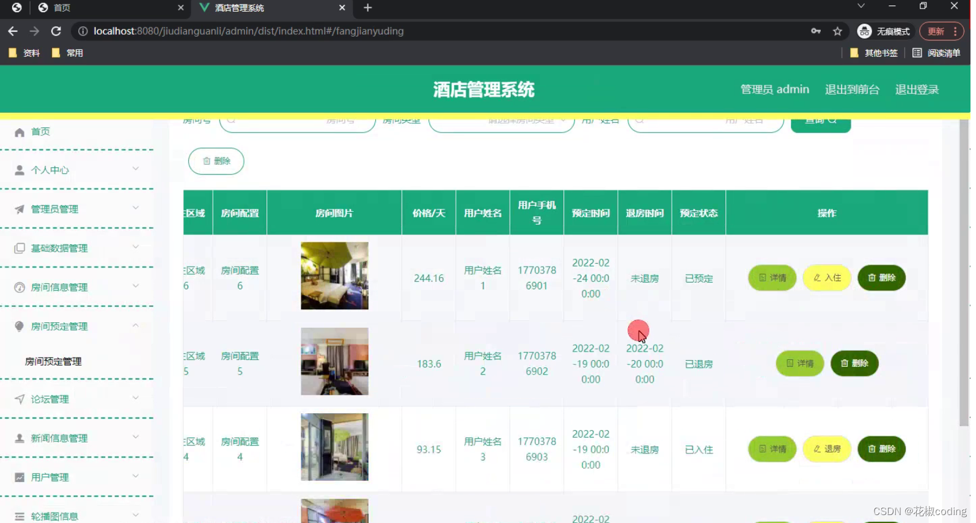Click the 价格/天 column header
Viewport: 976px width, 523px height.
click(429, 213)
